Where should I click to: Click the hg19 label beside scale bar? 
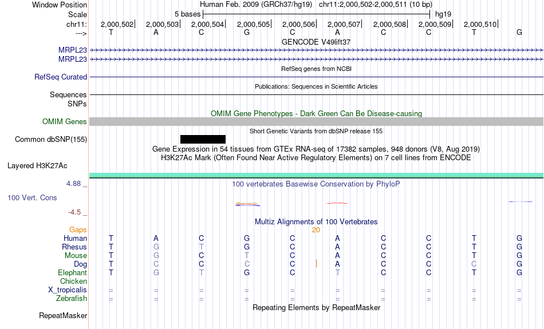point(443,14)
